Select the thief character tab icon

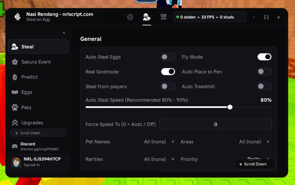(146, 17)
